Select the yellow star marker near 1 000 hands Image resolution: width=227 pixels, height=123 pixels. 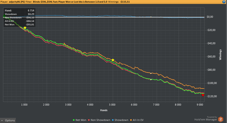point(25,28)
